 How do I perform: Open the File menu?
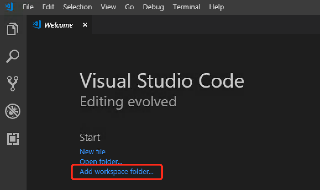click(28, 7)
